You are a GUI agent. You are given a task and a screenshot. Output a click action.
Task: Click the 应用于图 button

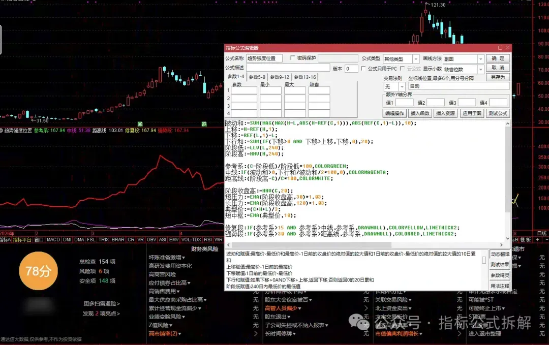click(472, 113)
